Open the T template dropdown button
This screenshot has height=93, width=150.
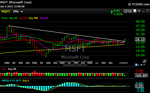(x=130, y=11)
